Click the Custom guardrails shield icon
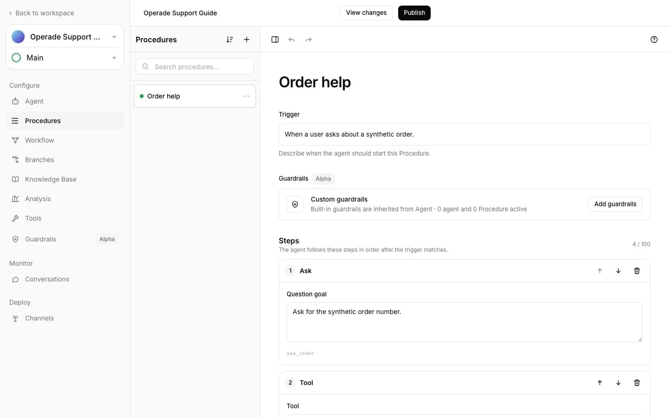This screenshot has width=669, height=418. pyautogui.click(x=295, y=204)
